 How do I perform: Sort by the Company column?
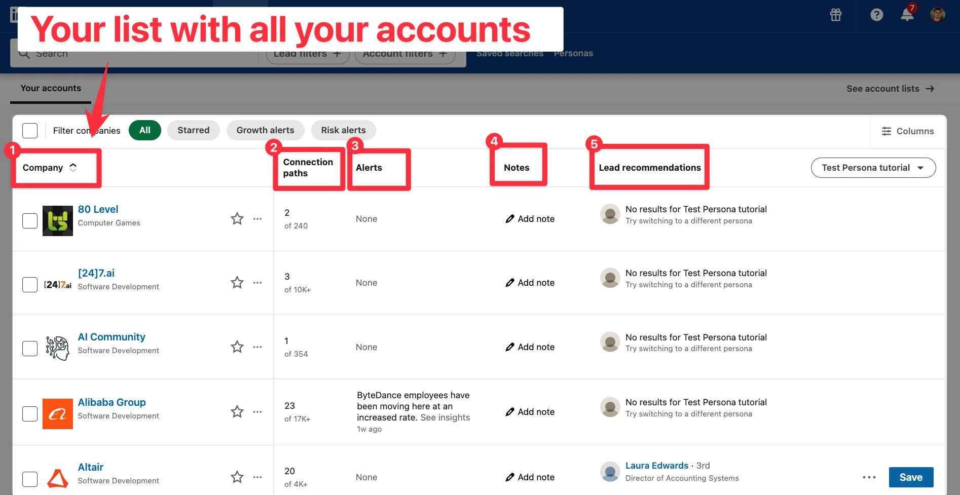click(50, 168)
